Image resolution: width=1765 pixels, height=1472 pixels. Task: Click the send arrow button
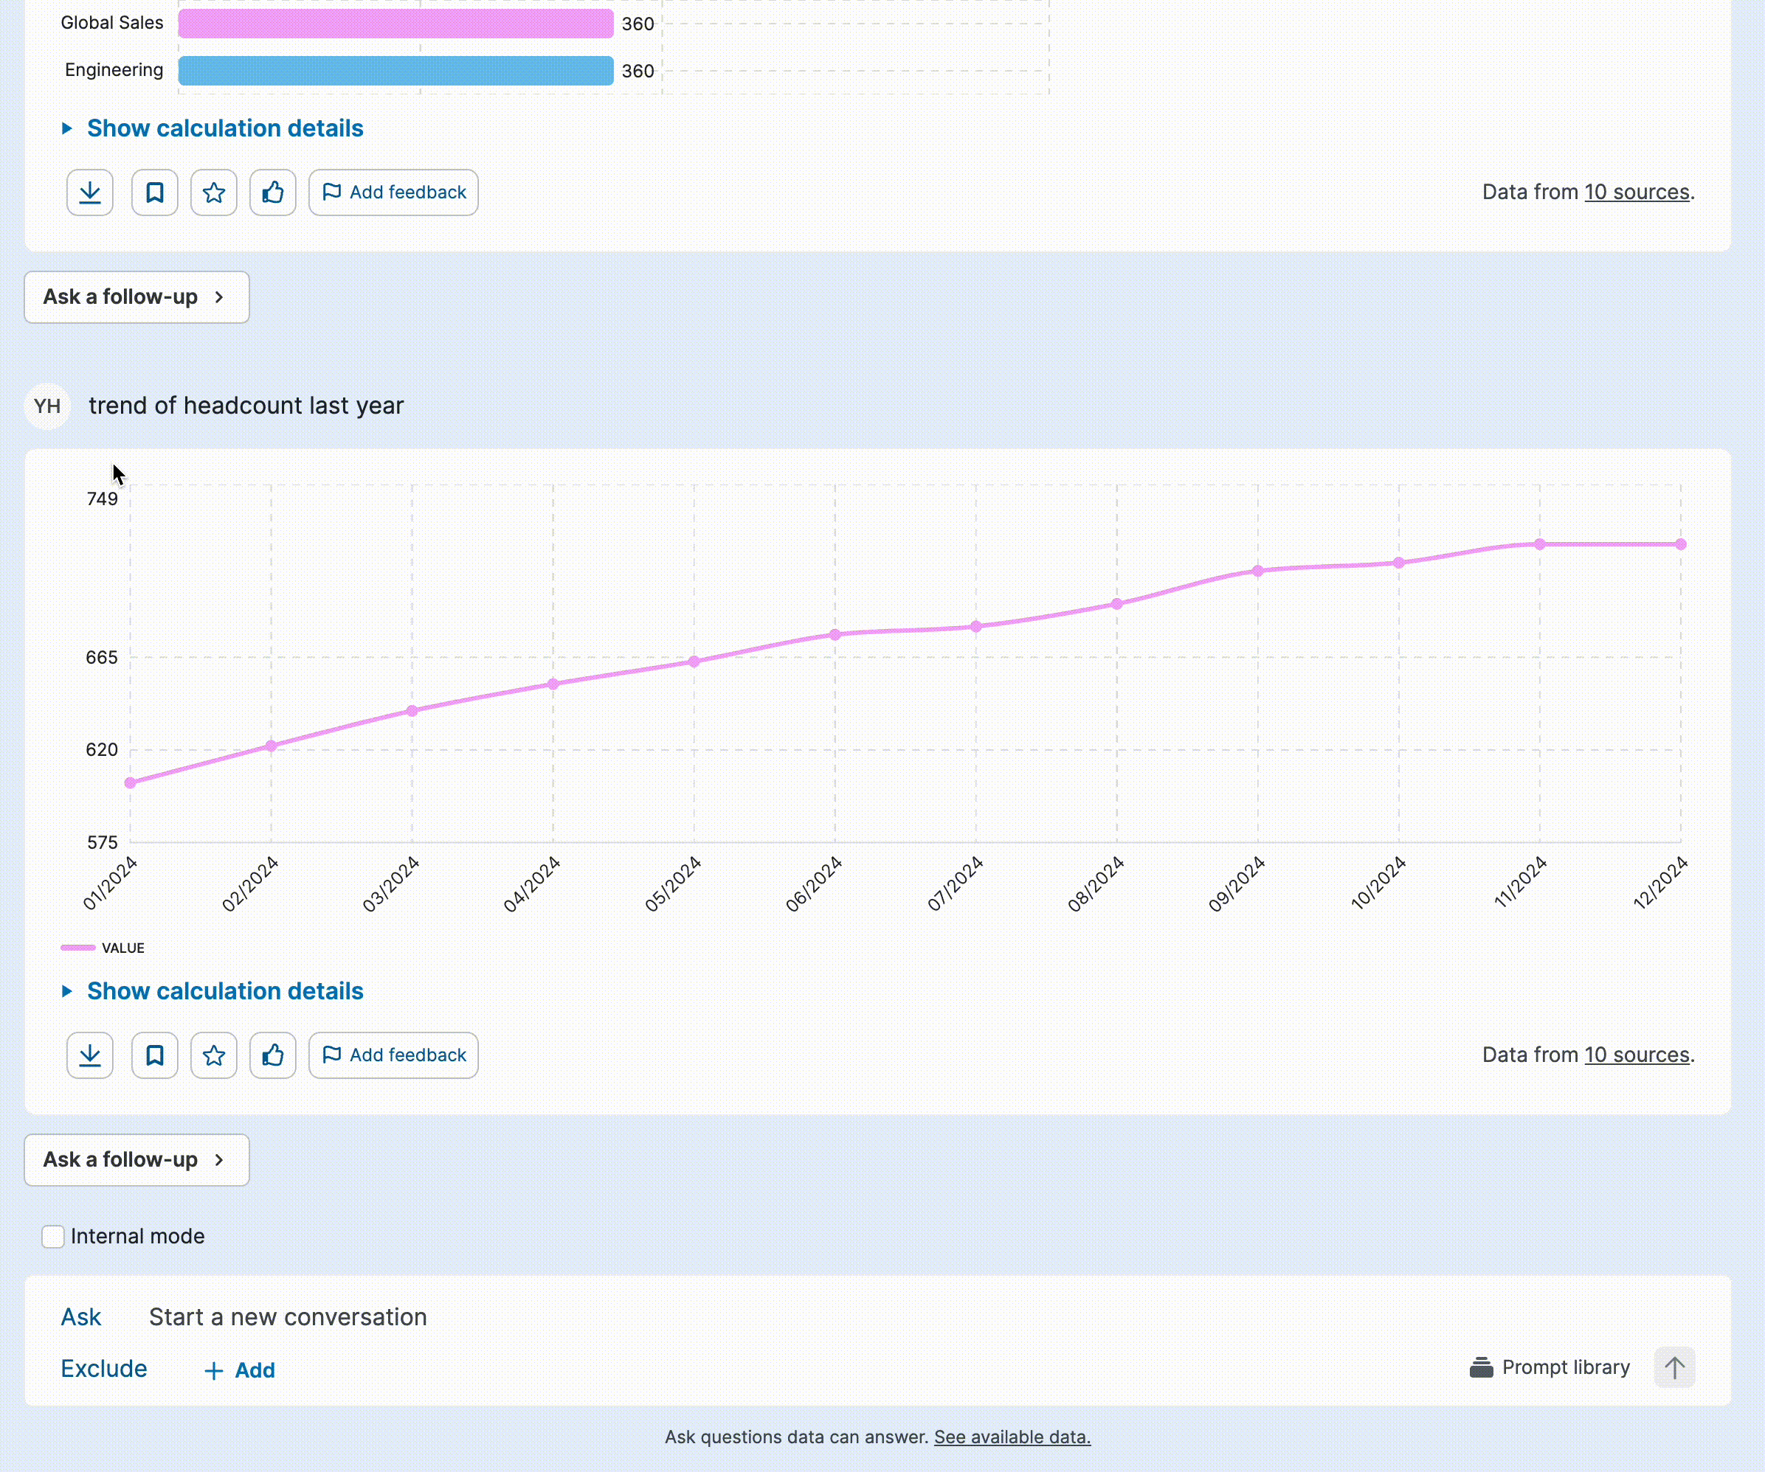tap(1674, 1368)
